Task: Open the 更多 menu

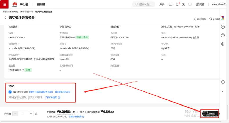Action: coord(162,5)
